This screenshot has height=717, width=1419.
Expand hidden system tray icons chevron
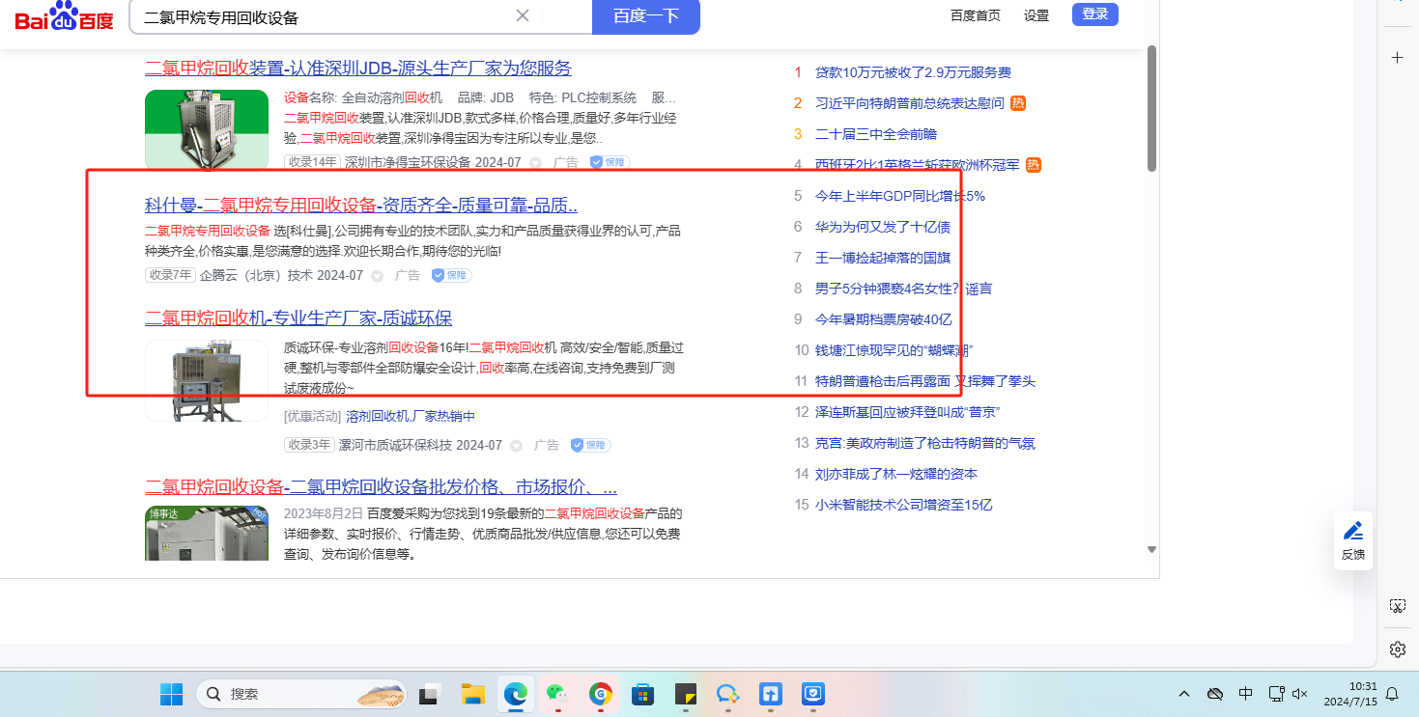1184,694
